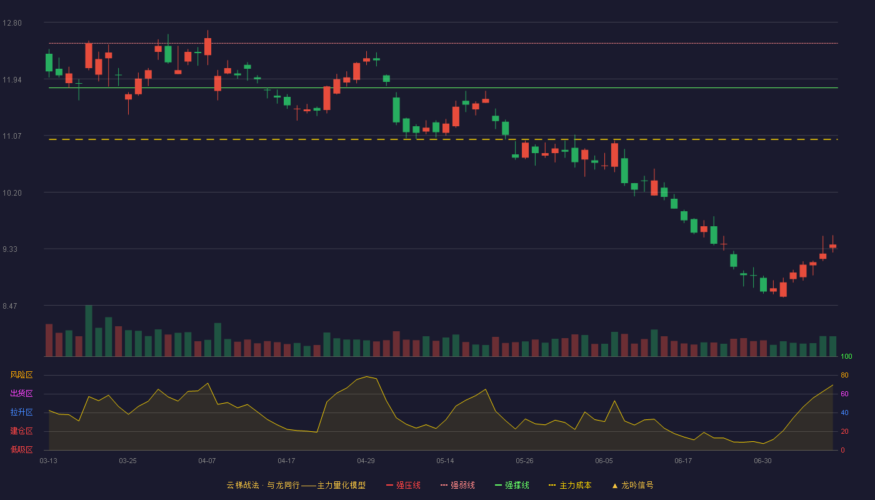This screenshot has height=500, width=875.
Task: Click the tallest green volume bar
Action: tap(89, 331)
